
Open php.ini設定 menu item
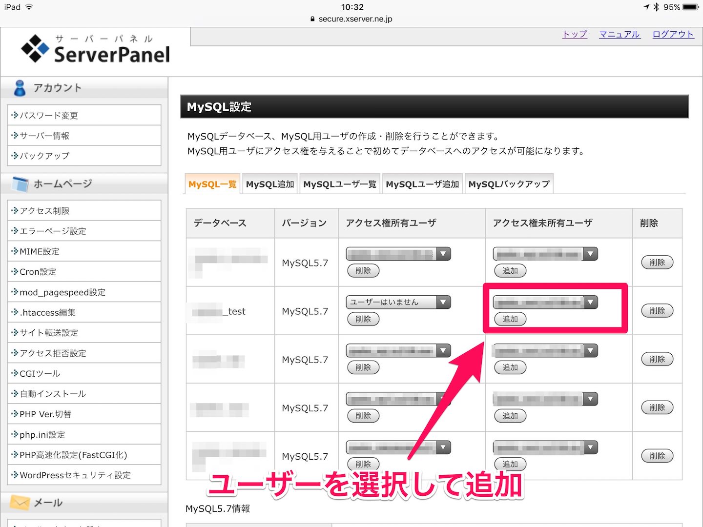[84, 434]
